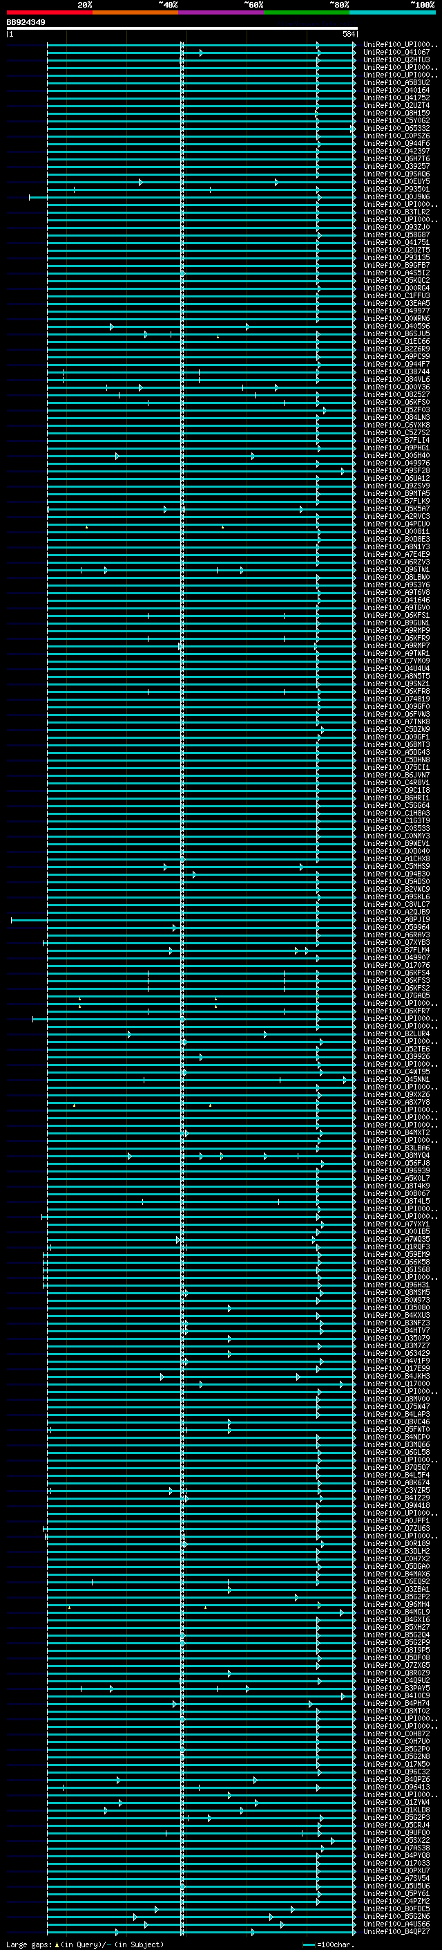This screenshot has height=1950, width=442.
Task: Select UniRef100_Q9C1I8 label
Action: (x=396, y=790)
